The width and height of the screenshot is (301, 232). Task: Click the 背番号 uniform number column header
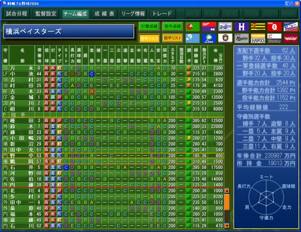tap(39, 56)
